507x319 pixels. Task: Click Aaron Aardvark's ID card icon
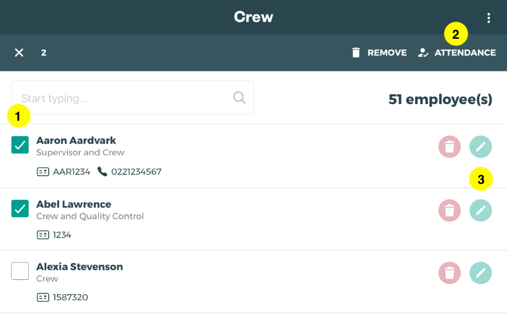coord(43,172)
